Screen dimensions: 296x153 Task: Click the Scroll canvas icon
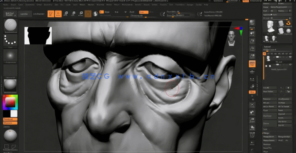coord(252,34)
